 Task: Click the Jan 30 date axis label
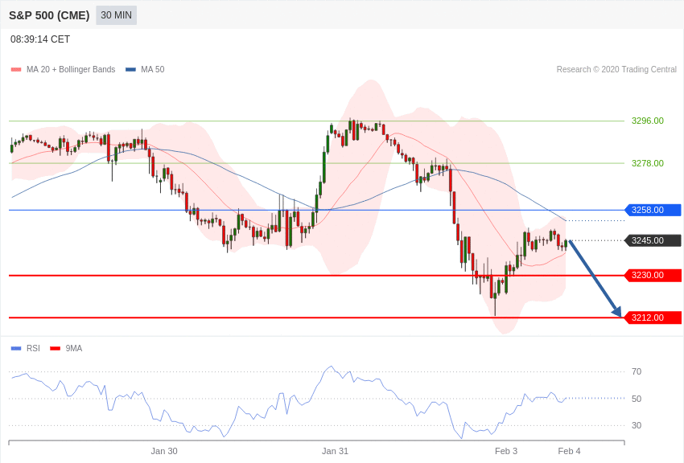(x=164, y=451)
